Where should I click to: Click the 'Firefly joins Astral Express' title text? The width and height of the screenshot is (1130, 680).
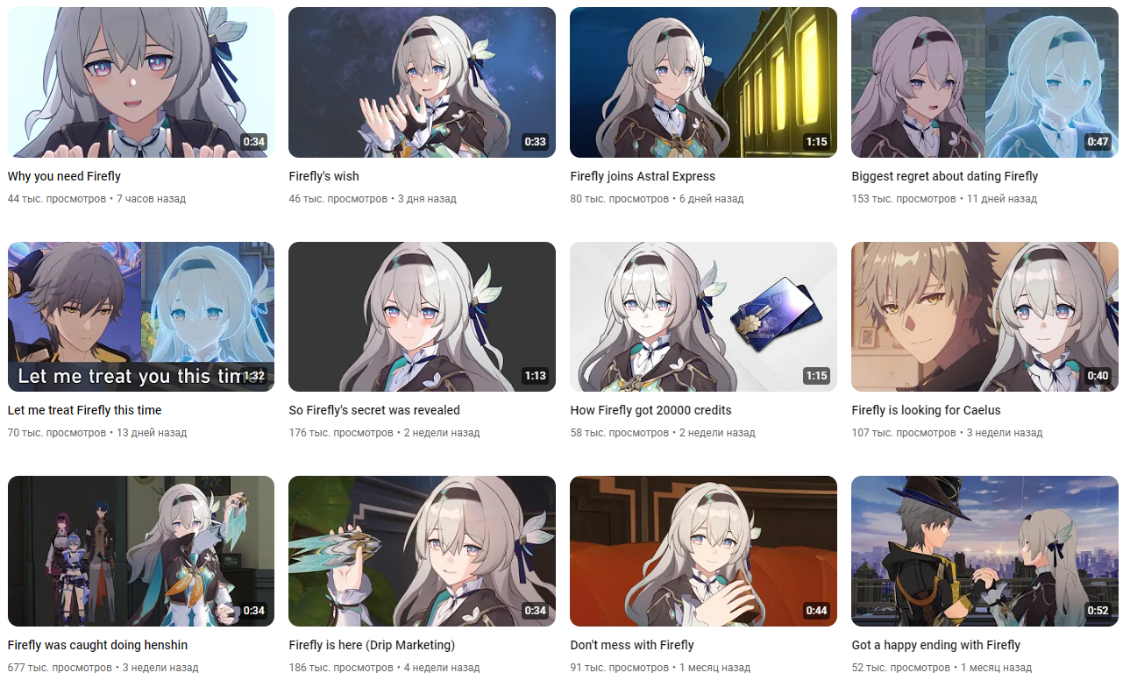[x=643, y=176]
